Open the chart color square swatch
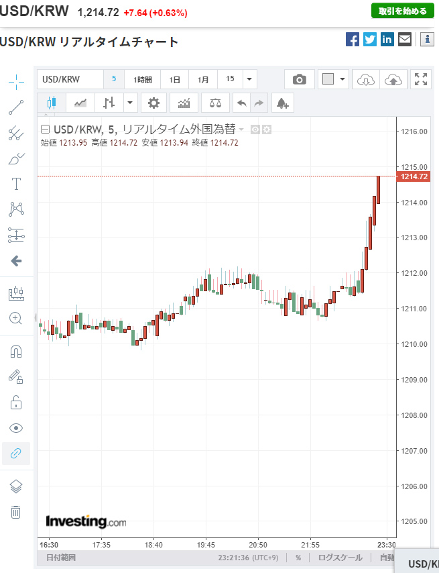This screenshot has height=573, width=439. pyautogui.click(x=328, y=79)
